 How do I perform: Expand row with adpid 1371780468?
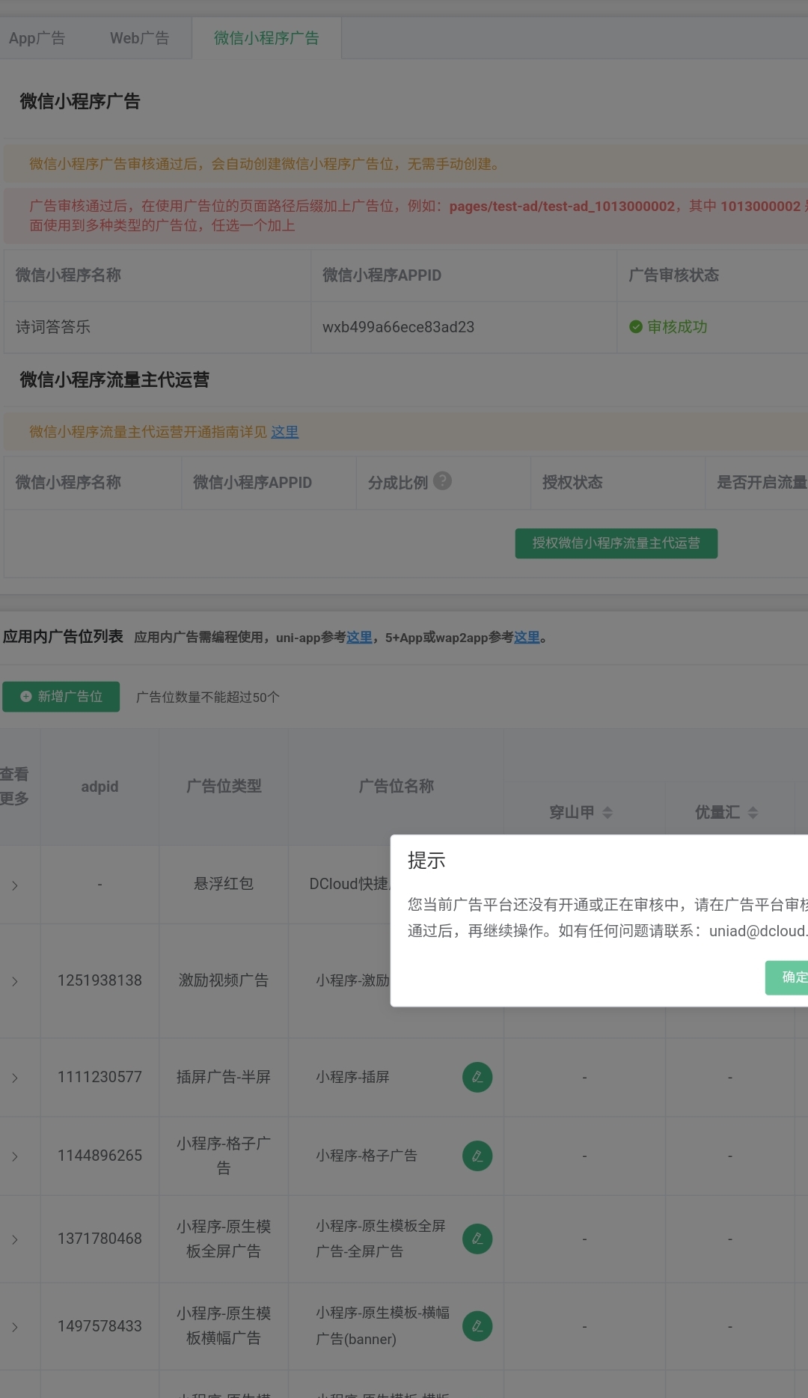pyautogui.click(x=15, y=1239)
